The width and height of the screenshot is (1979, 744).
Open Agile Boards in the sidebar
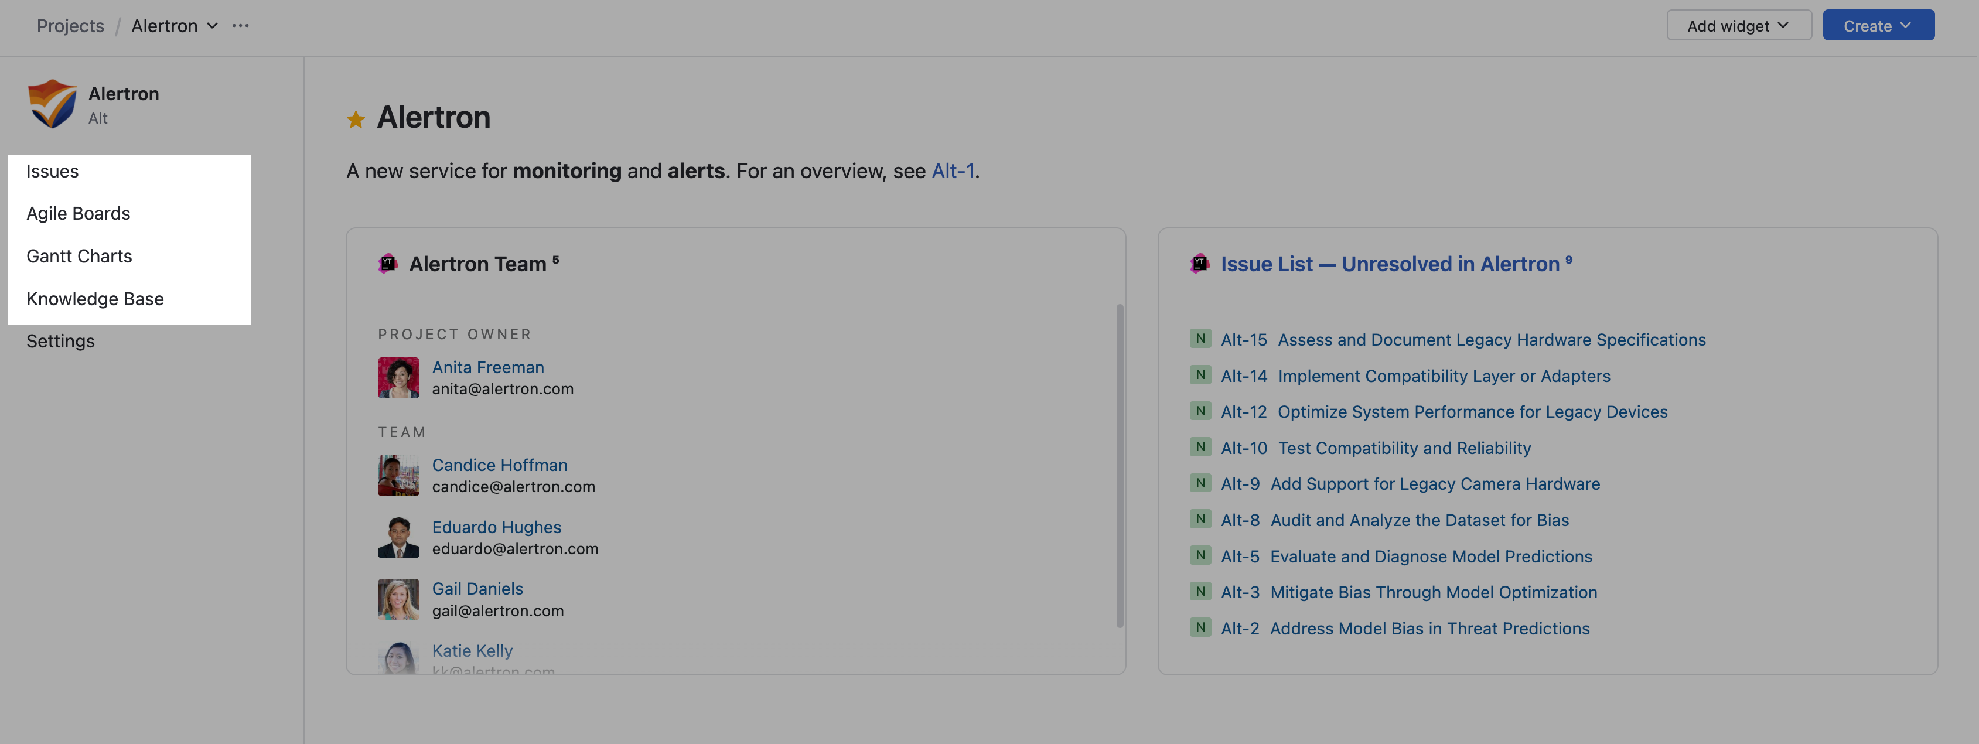click(x=79, y=213)
